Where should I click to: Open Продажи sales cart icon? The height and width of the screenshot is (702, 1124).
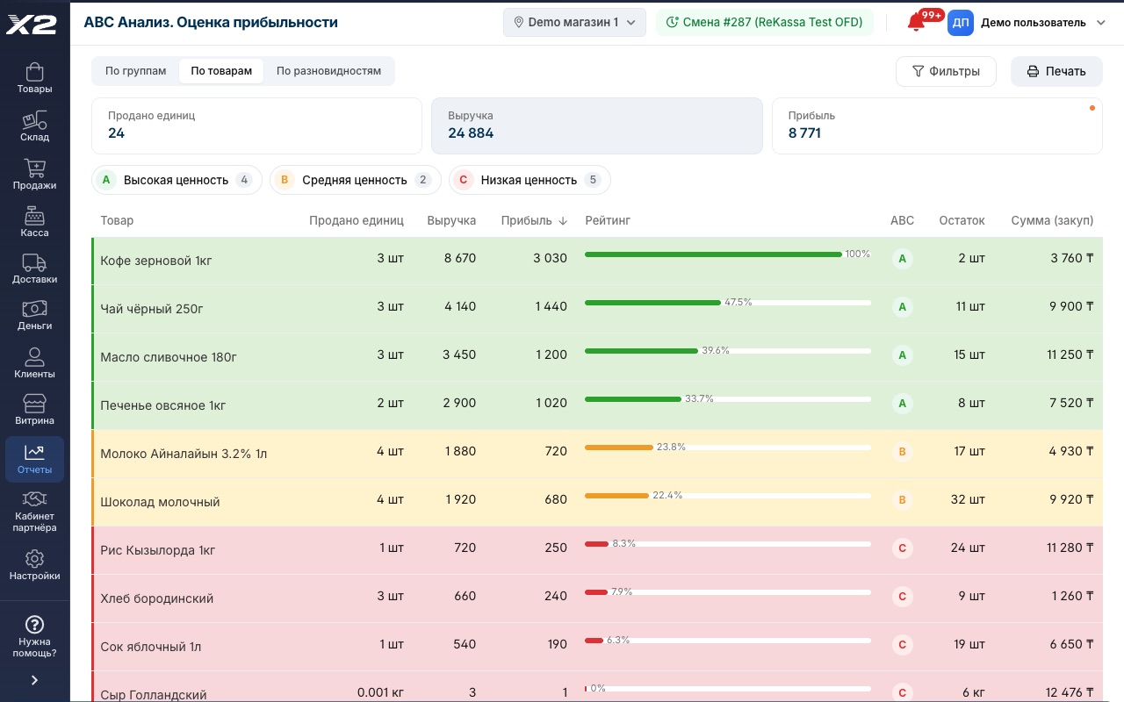[34, 175]
